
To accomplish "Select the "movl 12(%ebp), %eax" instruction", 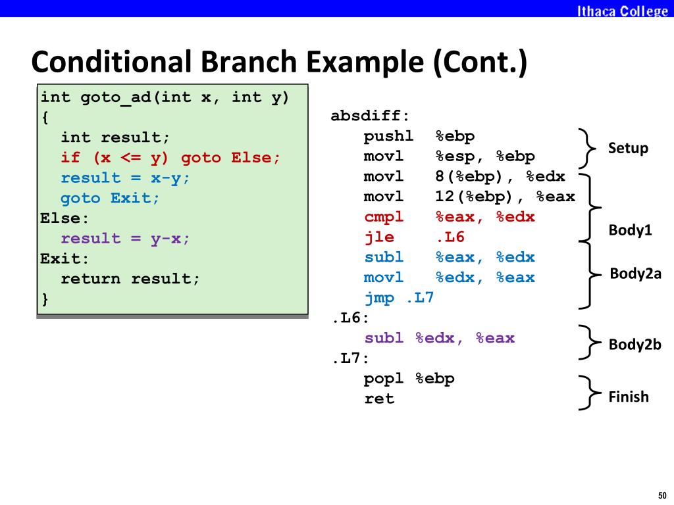I will tap(469, 197).
